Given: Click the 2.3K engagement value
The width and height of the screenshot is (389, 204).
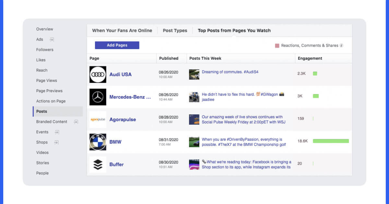Looking at the screenshot, I should [x=301, y=74].
